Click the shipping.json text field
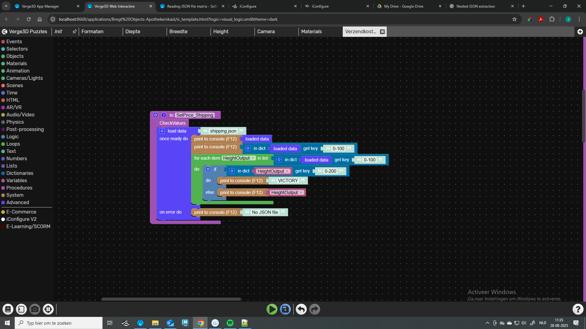 pyautogui.click(x=223, y=131)
